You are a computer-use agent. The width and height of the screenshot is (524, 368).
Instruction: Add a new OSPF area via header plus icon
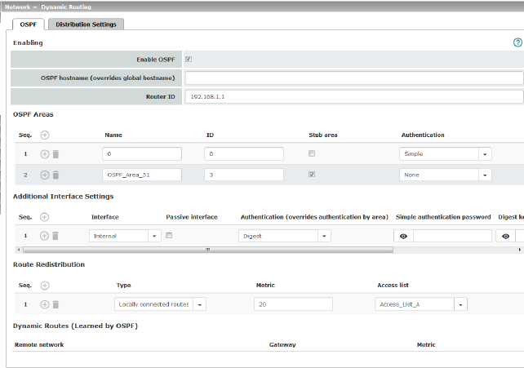[45, 135]
